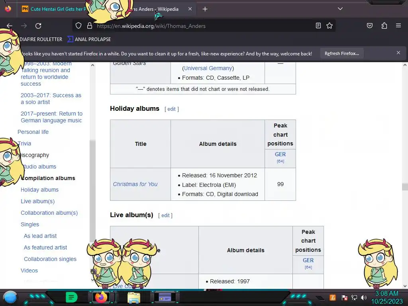Open GER link in Live albums table
The height and width of the screenshot is (306, 408).
coord(308,260)
